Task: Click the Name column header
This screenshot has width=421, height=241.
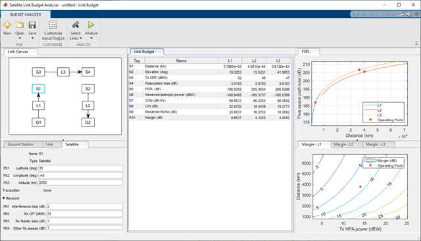Action: (x=182, y=61)
